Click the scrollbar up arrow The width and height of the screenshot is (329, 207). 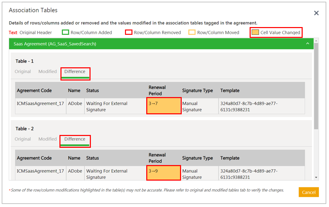tap(316, 41)
